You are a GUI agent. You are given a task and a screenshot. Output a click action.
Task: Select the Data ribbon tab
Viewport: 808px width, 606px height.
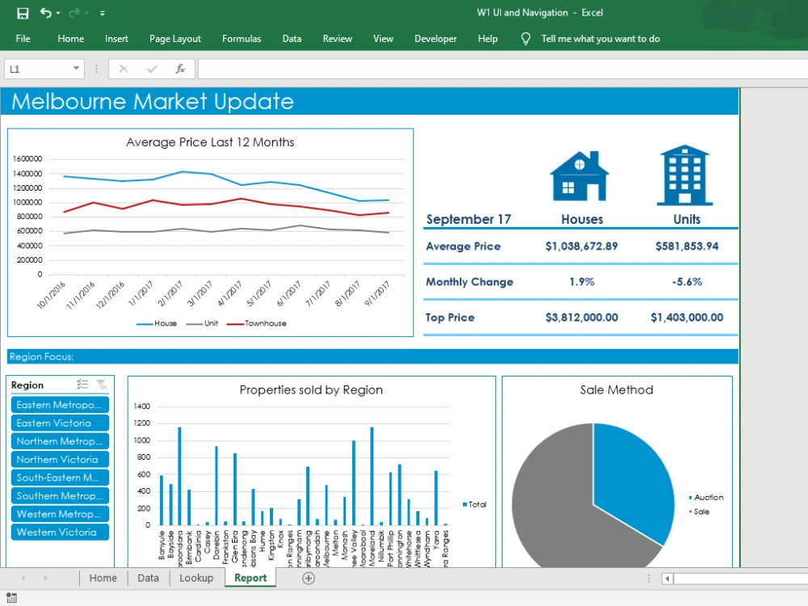pyautogui.click(x=292, y=39)
